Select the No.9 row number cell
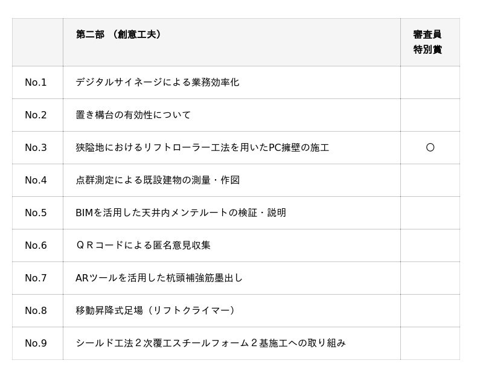The width and height of the screenshot is (483, 378). [36, 343]
